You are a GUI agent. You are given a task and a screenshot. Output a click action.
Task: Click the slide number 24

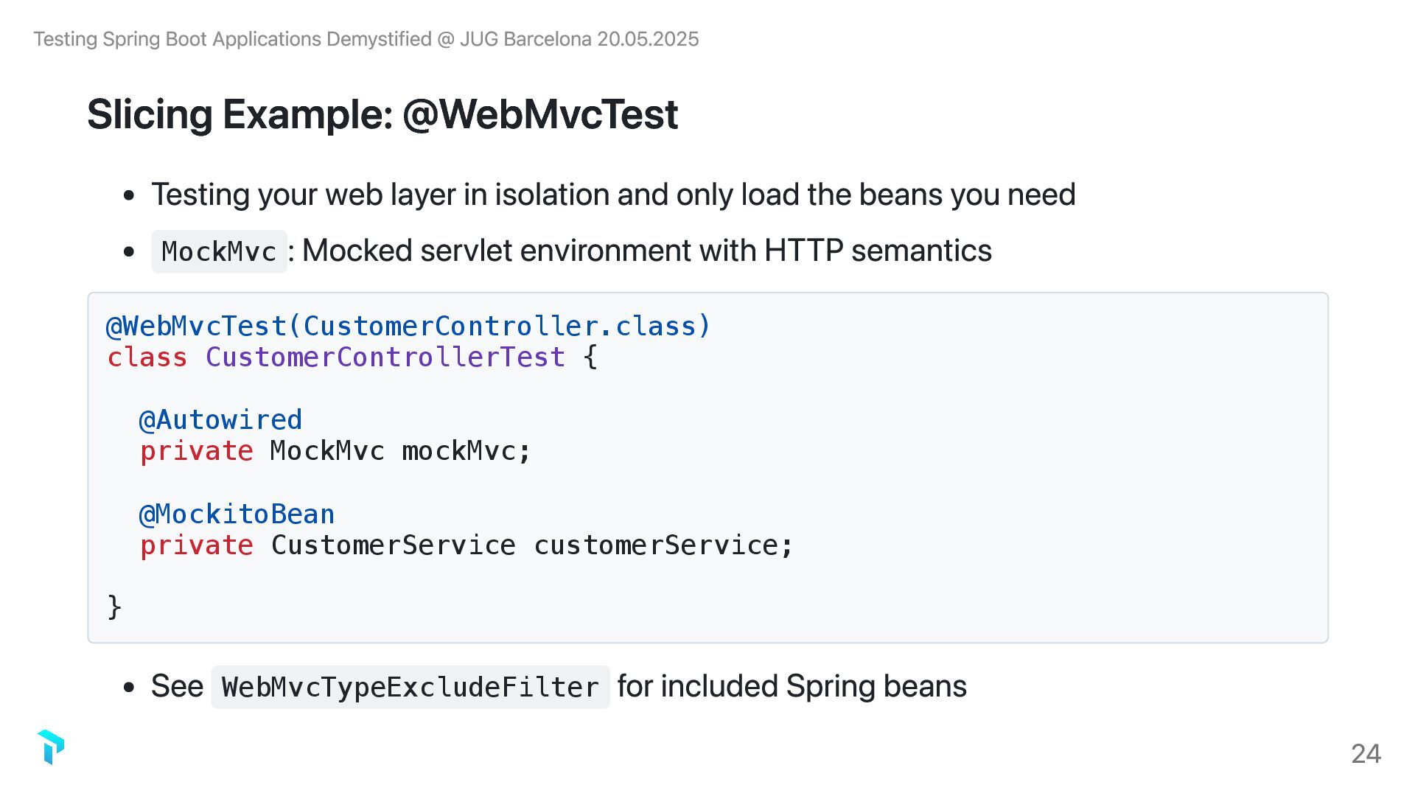coord(1366,754)
